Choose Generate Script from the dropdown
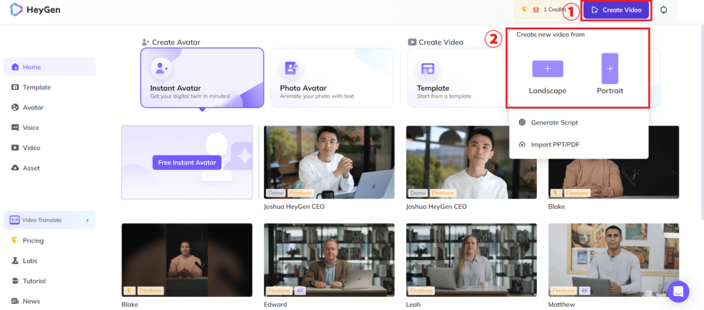The width and height of the screenshot is (704, 310). [554, 122]
